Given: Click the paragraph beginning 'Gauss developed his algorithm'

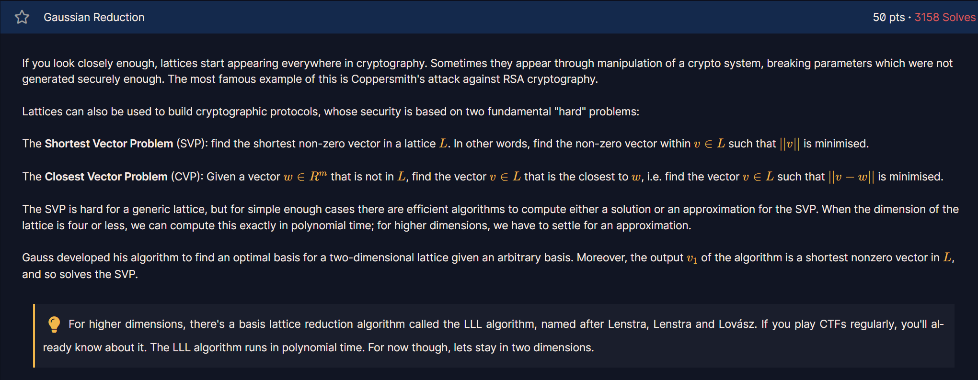Looking at the screenshot, I should [x=488, y=266].
